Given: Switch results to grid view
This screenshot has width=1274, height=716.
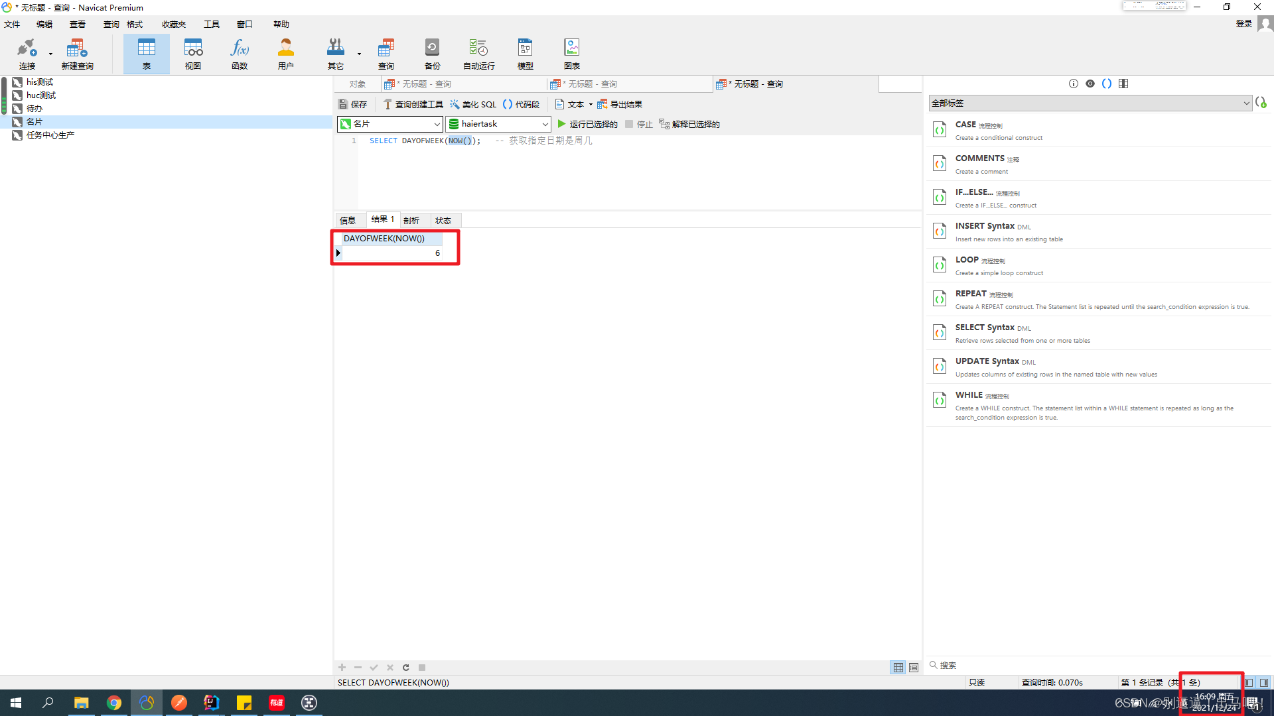Looking at the screenshot, I should (x=898, y=668).
